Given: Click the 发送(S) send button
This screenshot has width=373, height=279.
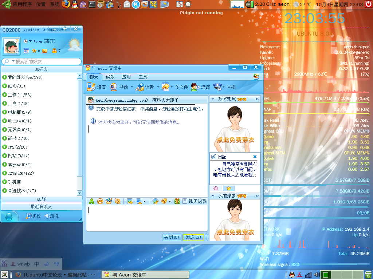Looking at the screenshot, I should tap(193, 237).
